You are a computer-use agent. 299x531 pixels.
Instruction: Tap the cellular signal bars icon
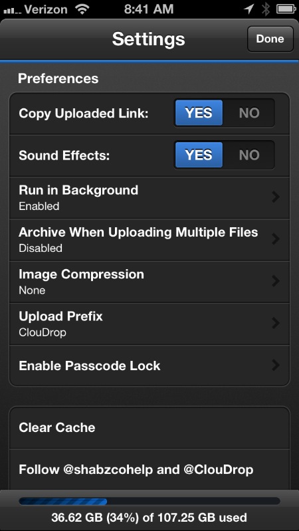click(x=12, y=11)
